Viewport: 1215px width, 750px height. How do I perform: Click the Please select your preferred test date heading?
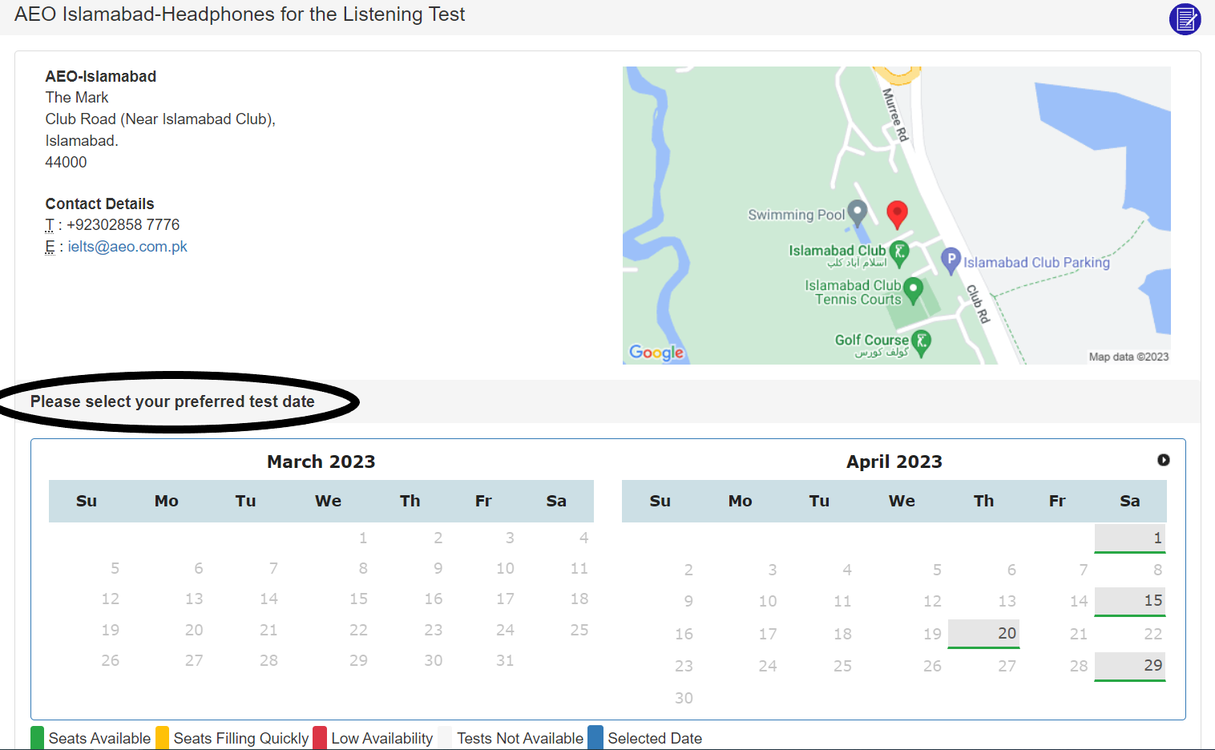click(x=172, y=401)
